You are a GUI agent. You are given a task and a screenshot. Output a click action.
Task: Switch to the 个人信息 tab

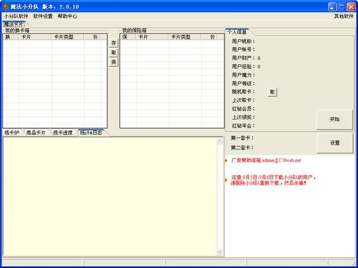coord(237,32)
